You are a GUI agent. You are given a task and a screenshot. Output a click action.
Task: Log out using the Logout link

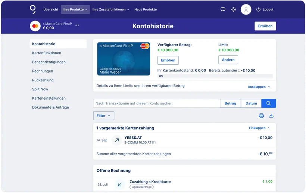[x=265, y=9]
